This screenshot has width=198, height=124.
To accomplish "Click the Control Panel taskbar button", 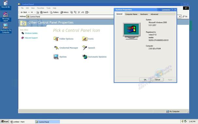I will (x=47, y=122).
